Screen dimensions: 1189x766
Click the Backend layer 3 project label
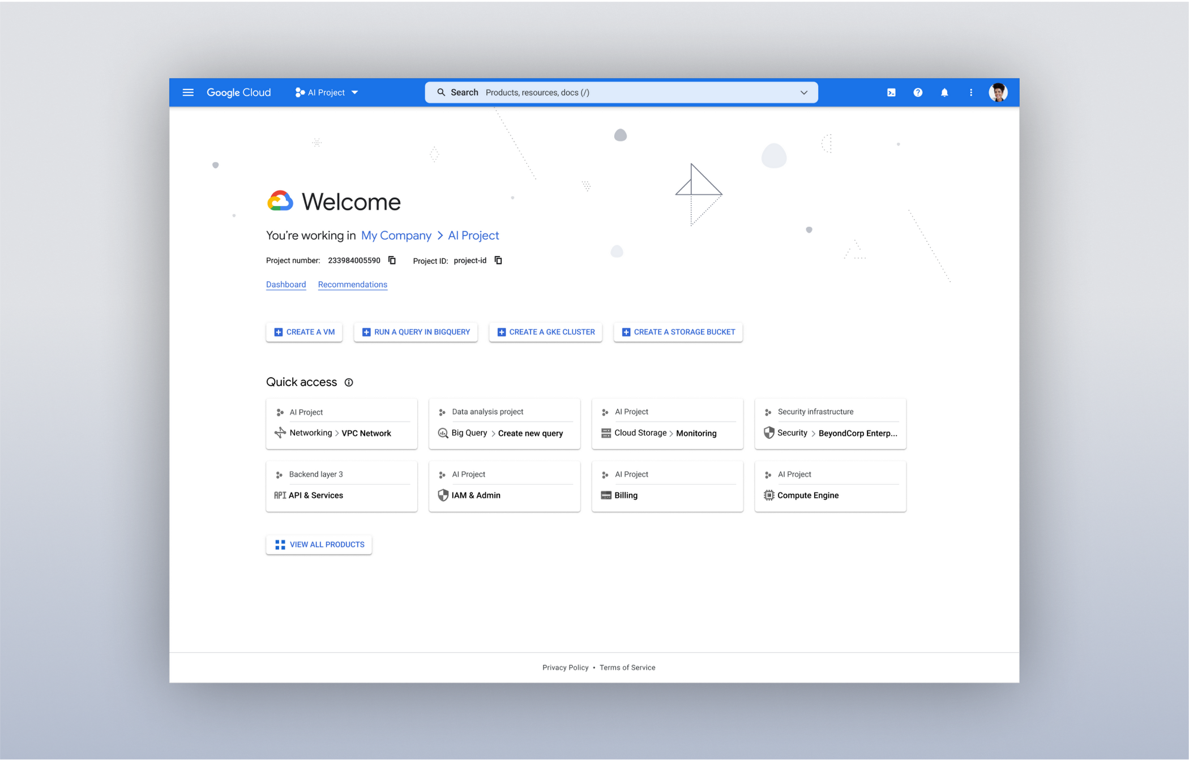point(316,474)
